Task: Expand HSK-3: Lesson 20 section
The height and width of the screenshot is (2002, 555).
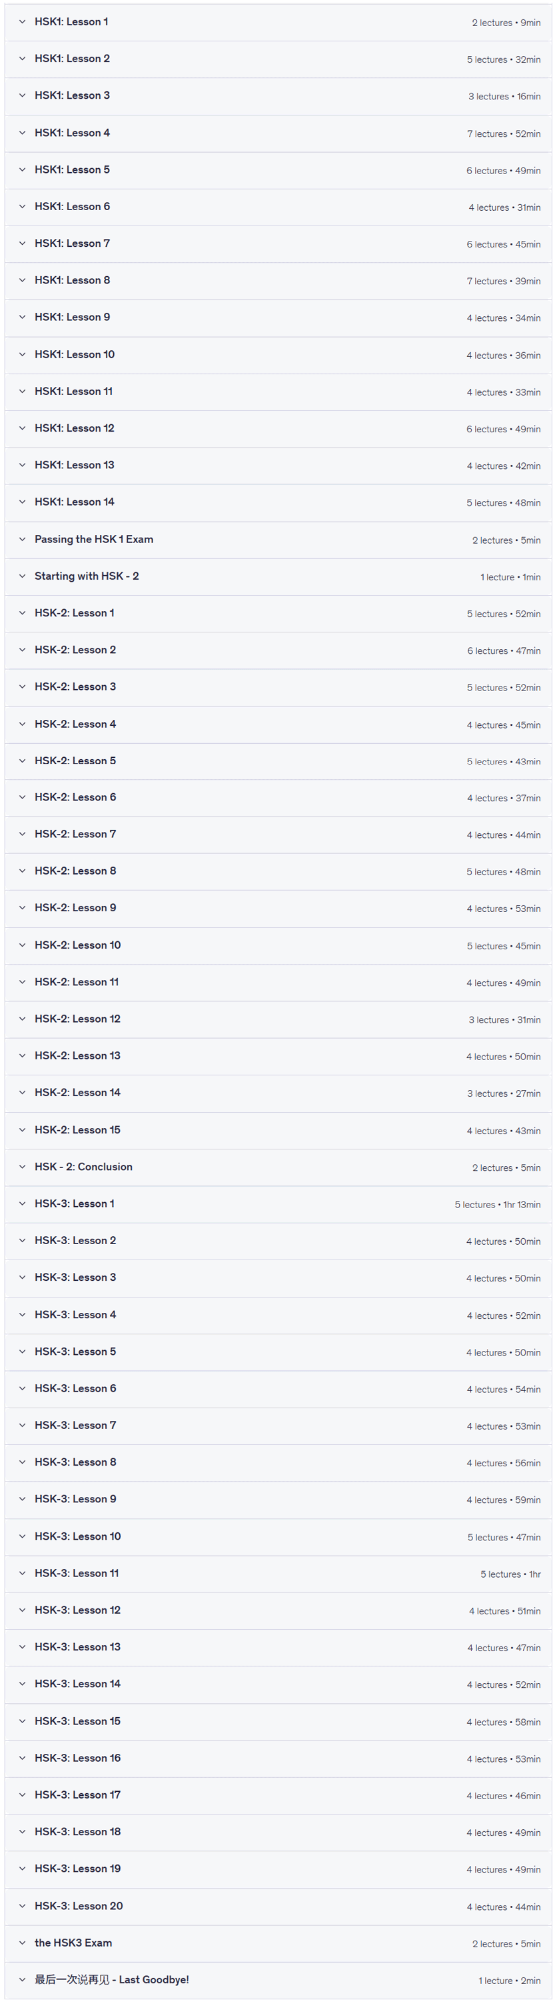Action: point(278,1906)
